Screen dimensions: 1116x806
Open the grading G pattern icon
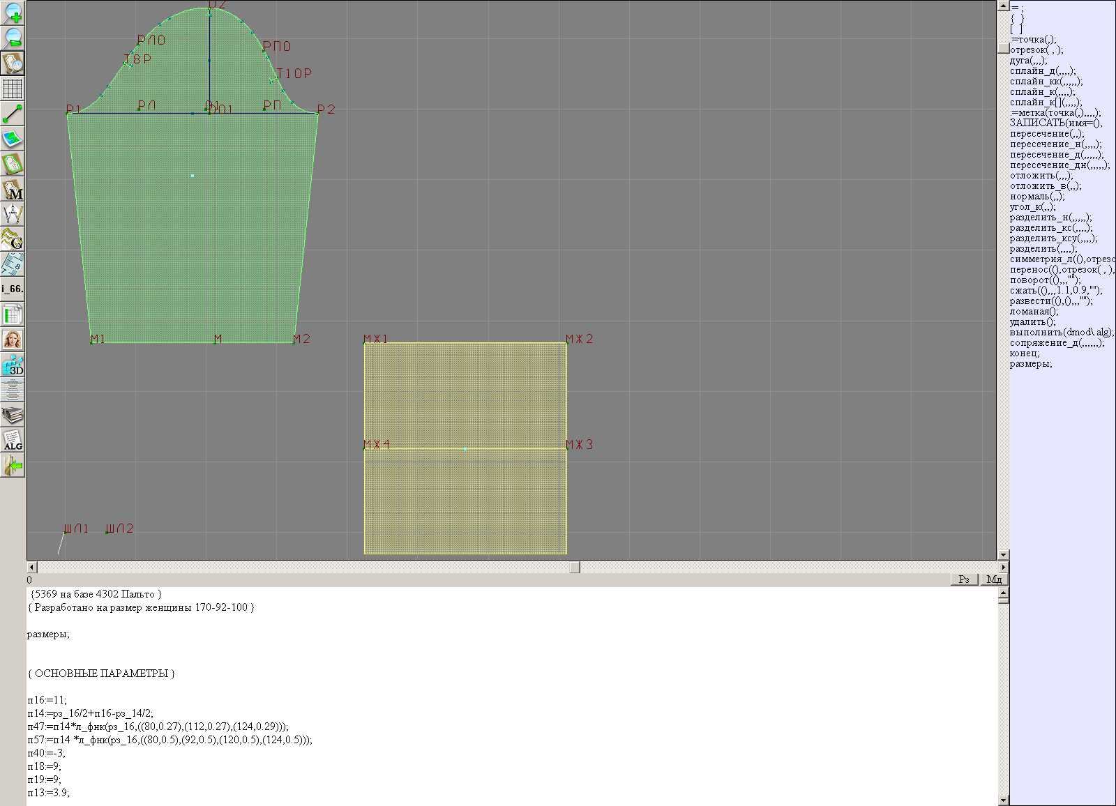click(x=13, y=239)
